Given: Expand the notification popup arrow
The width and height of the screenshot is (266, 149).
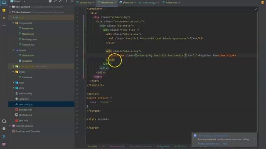Looking at the screenshot, I should 254,139.
